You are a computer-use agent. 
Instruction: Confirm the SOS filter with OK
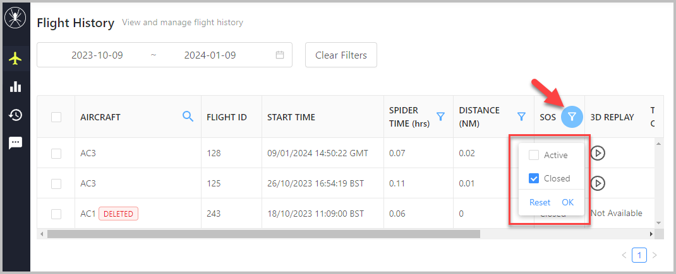[x=568, y=203]
